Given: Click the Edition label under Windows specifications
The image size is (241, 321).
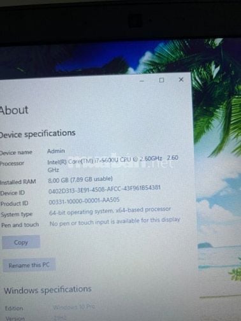Looking at the screenshot, I should tap(14, 308).
